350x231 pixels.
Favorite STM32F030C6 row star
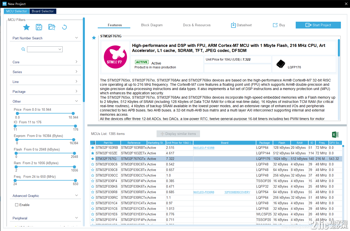[93, 164]
